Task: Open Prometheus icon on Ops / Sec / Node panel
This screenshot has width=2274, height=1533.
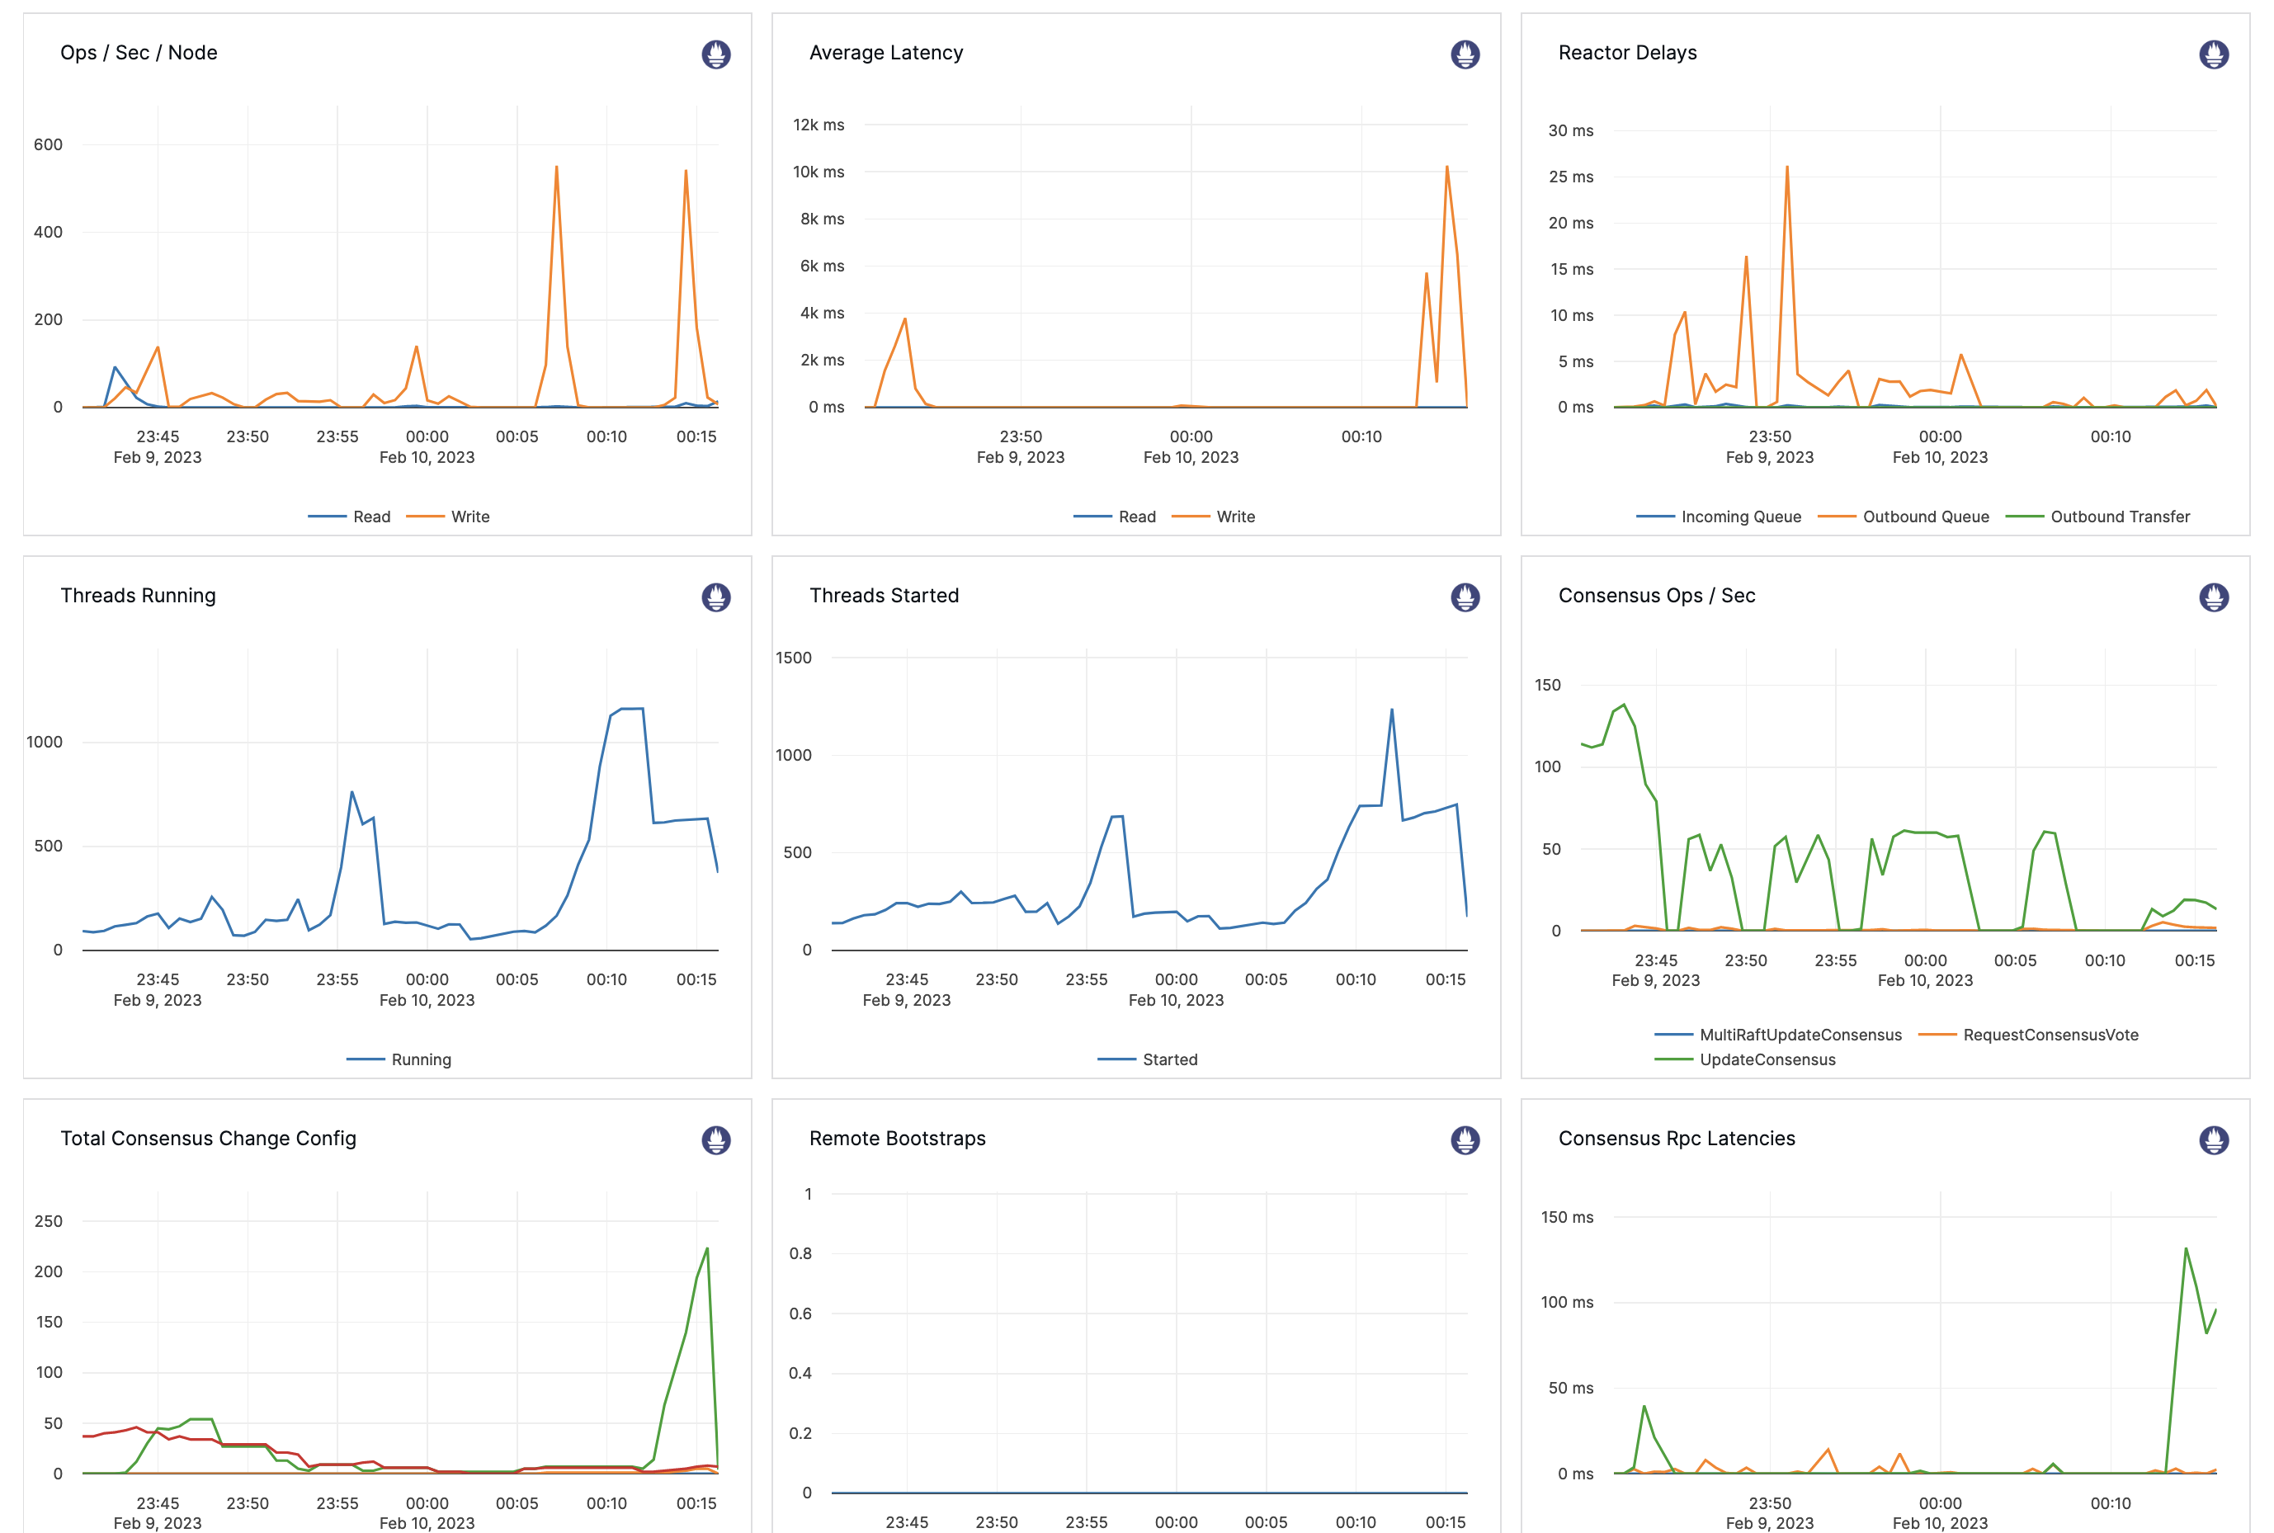Action: click(715, 54)
